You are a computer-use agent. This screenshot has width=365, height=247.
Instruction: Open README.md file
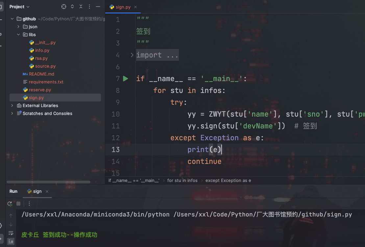coord(38,74)
